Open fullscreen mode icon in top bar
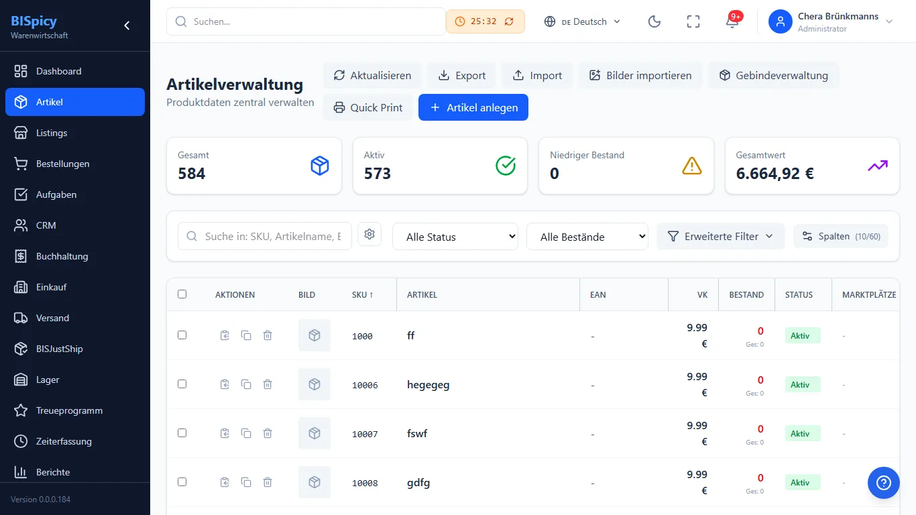The image size is (916, 515). (x=693, y=21)
